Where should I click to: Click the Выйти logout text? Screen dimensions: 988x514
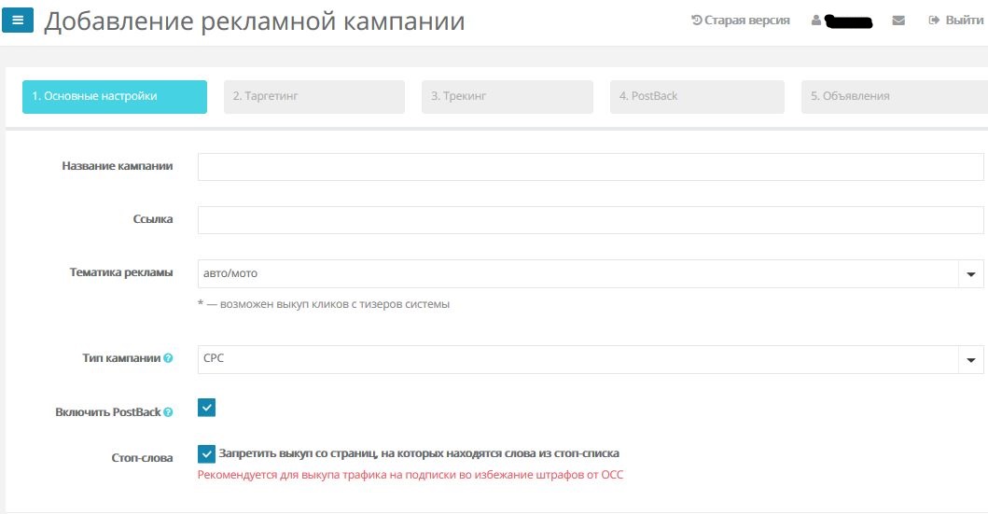[x=964, y=21]
